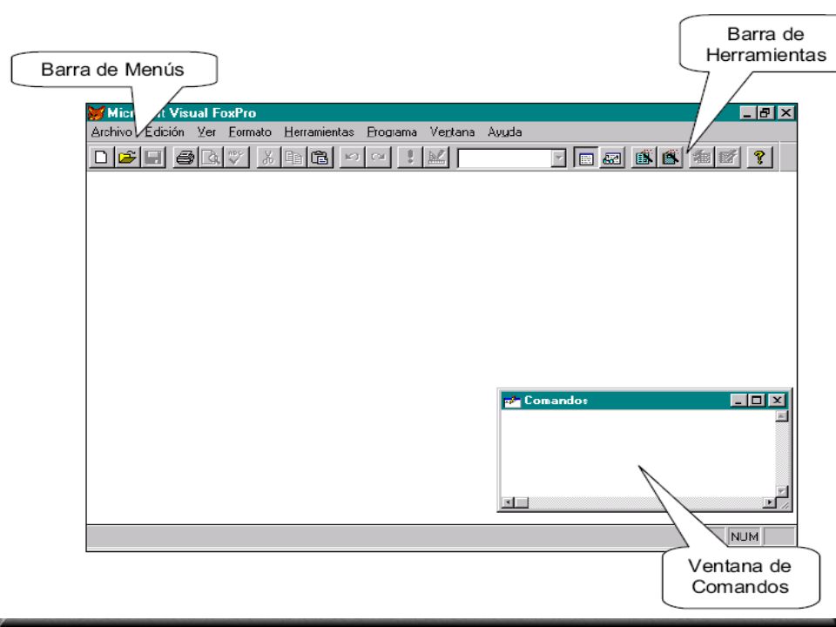836x627 pixels.
Task: Click inside the Comandos window text area
Action: click(x=637, y=453)
